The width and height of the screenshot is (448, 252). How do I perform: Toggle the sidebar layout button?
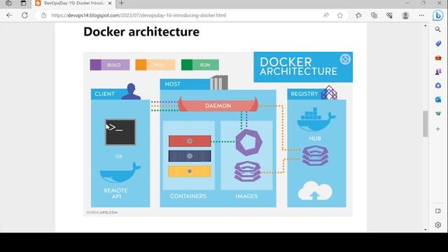pos(438,211)
